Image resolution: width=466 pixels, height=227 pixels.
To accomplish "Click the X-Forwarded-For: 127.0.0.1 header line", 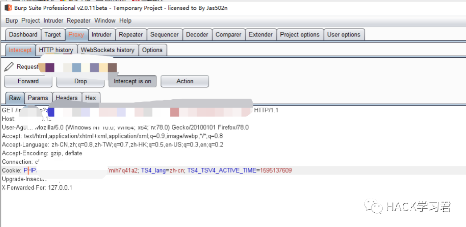I will 37,187.
